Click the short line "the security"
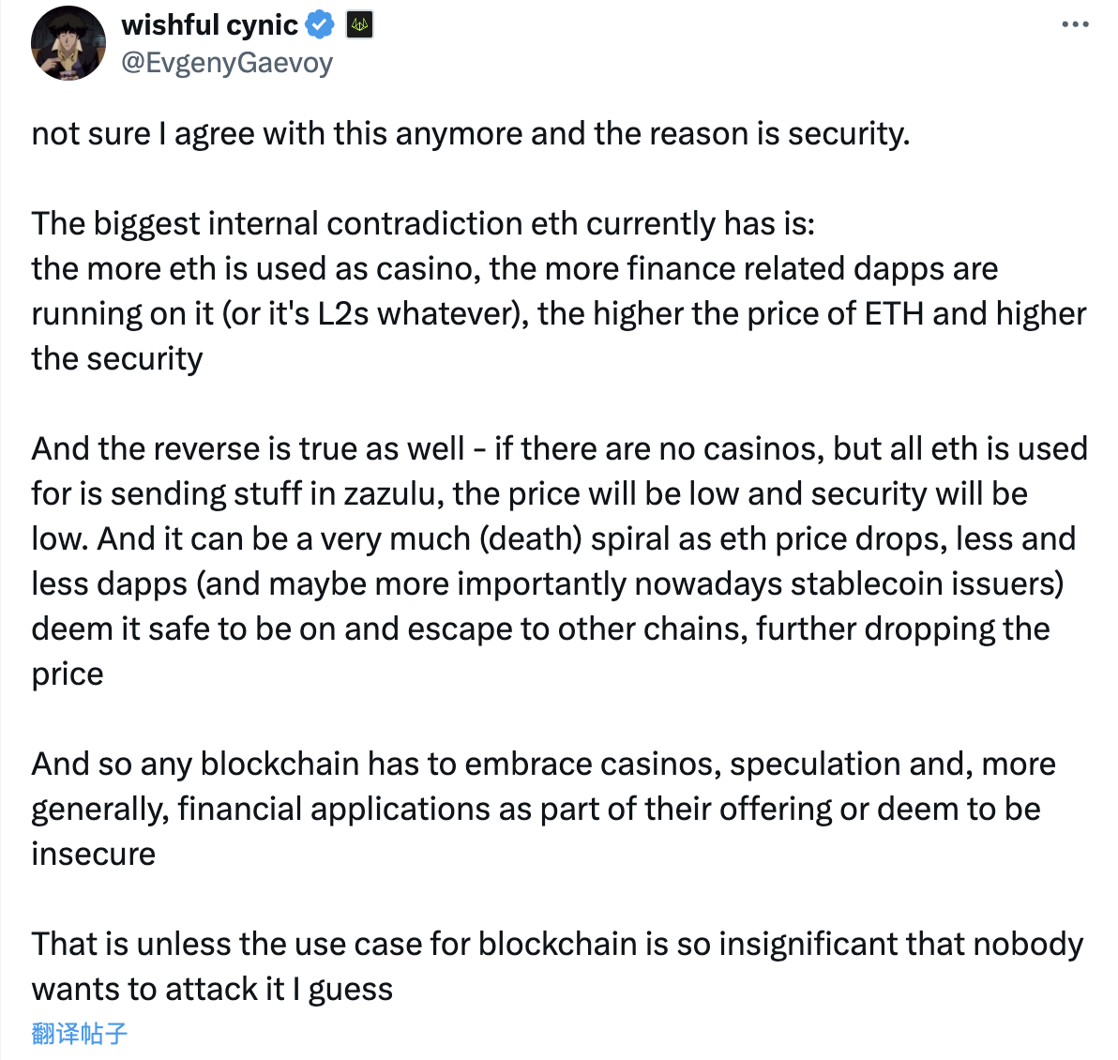Screen dimensions: 1118x1060 [x=117, y=358]
